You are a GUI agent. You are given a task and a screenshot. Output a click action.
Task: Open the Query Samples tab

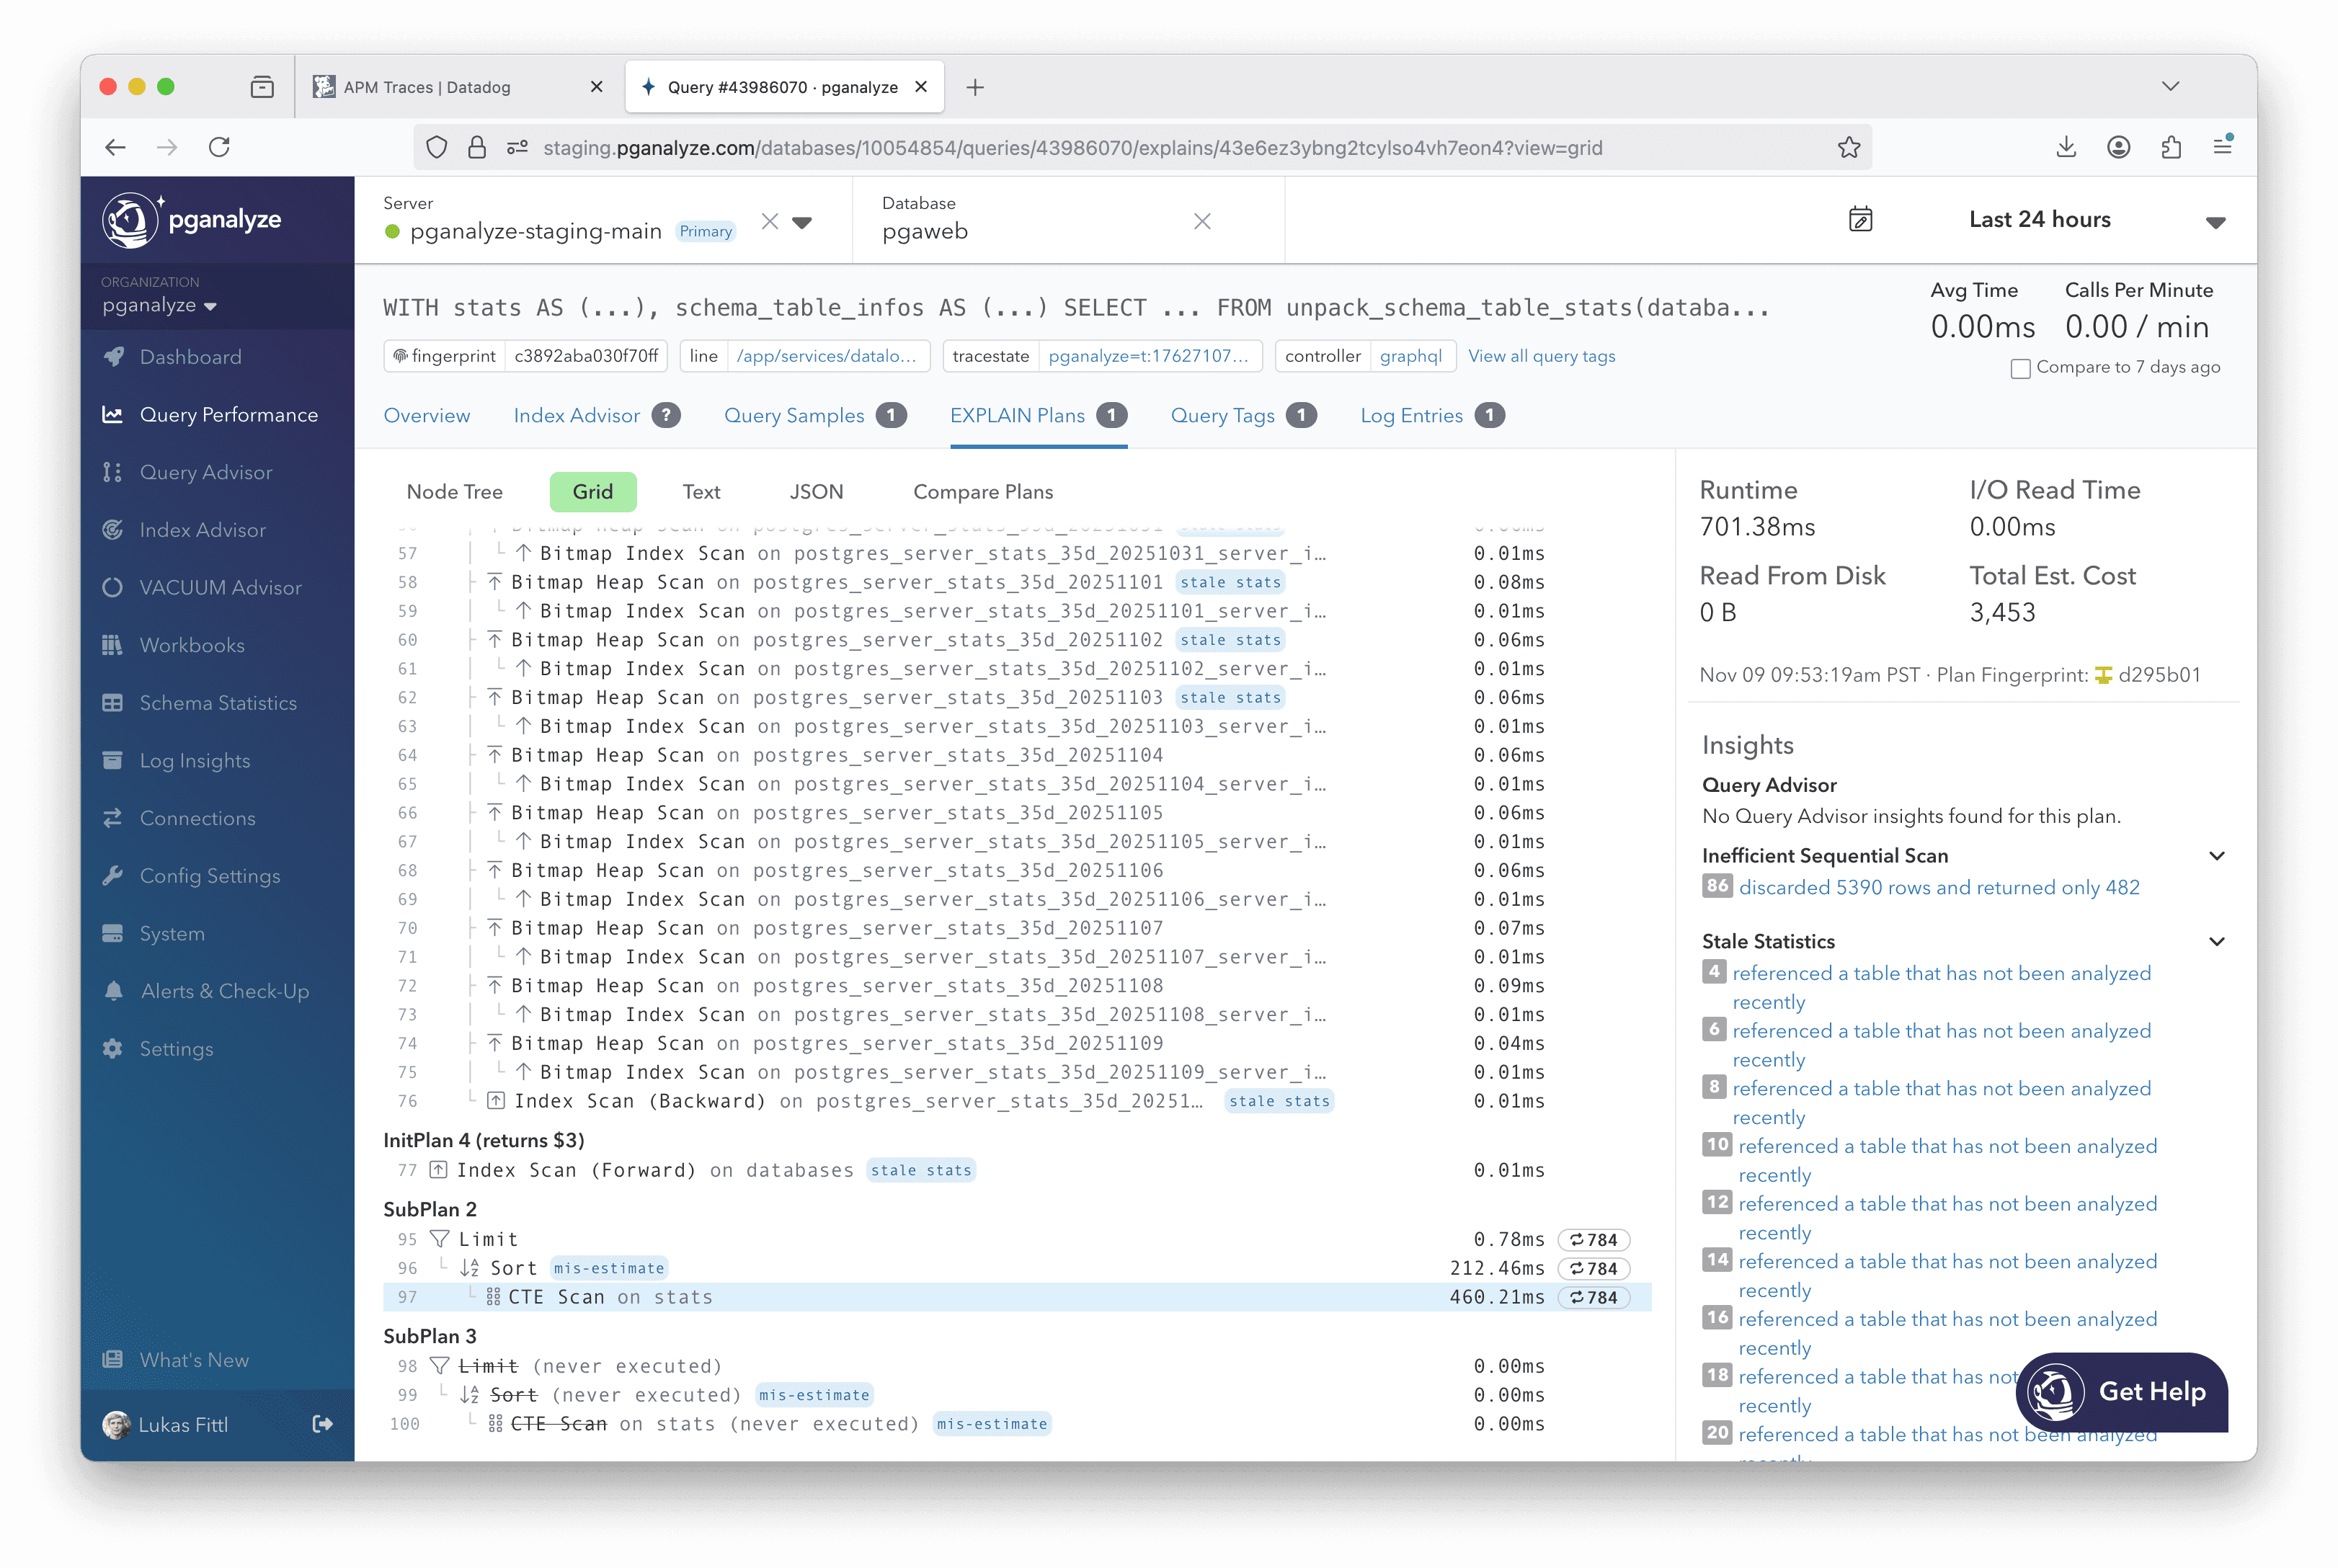794,416
